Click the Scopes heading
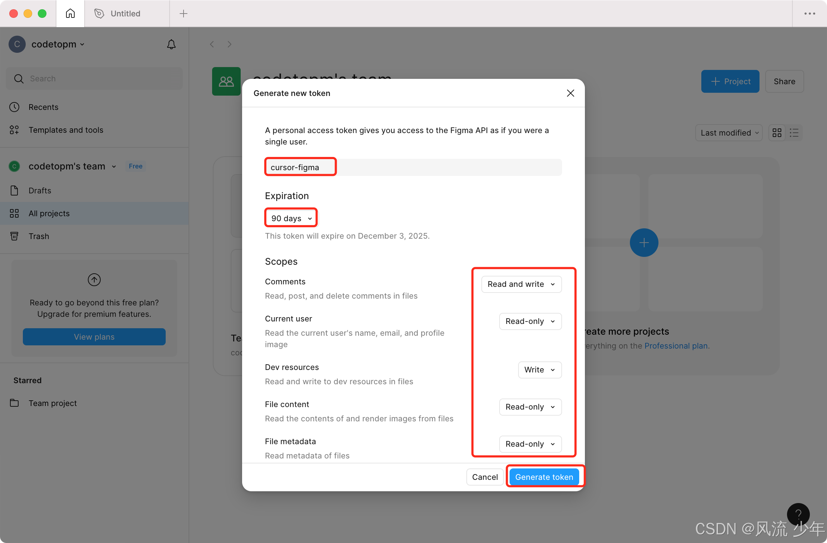827x543 pixels. click(x=281, y=262)
